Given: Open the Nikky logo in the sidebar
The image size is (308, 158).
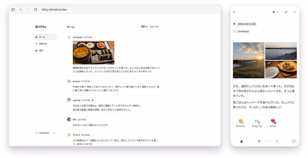Looking at the screenshot, I should (x=41, y=27).
